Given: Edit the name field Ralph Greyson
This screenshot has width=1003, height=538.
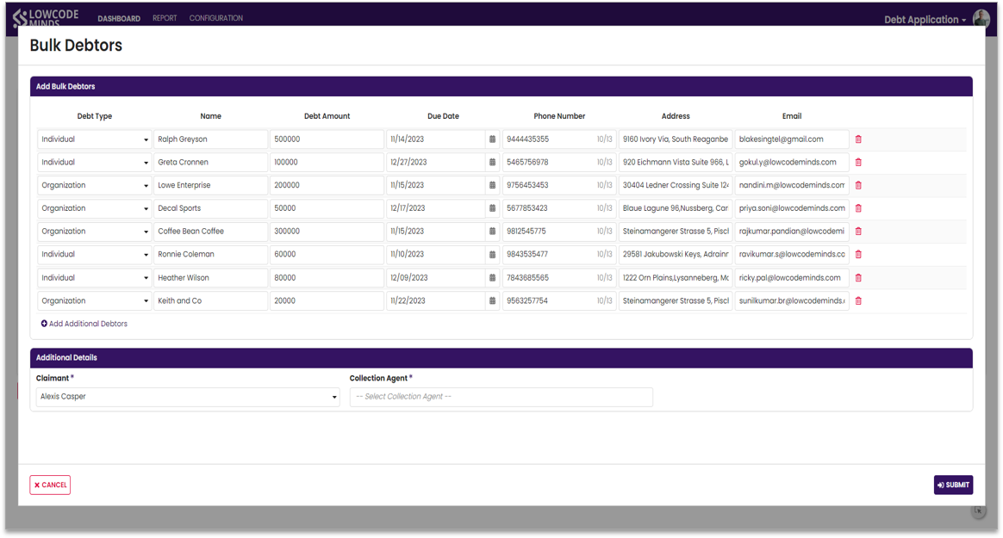Looking at the screenshot, I should (x=210, y=139).
